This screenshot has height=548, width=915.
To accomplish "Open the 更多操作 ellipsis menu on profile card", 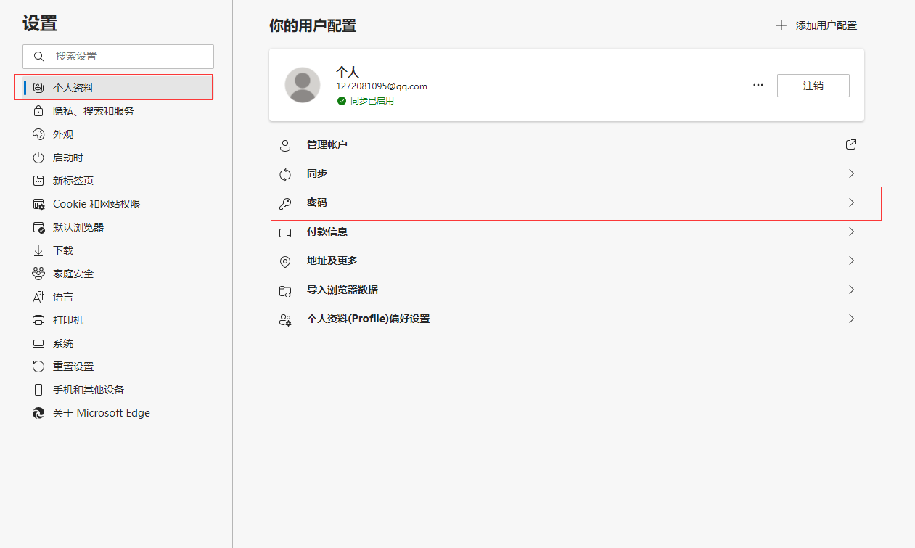I will (x=758, y=85).
